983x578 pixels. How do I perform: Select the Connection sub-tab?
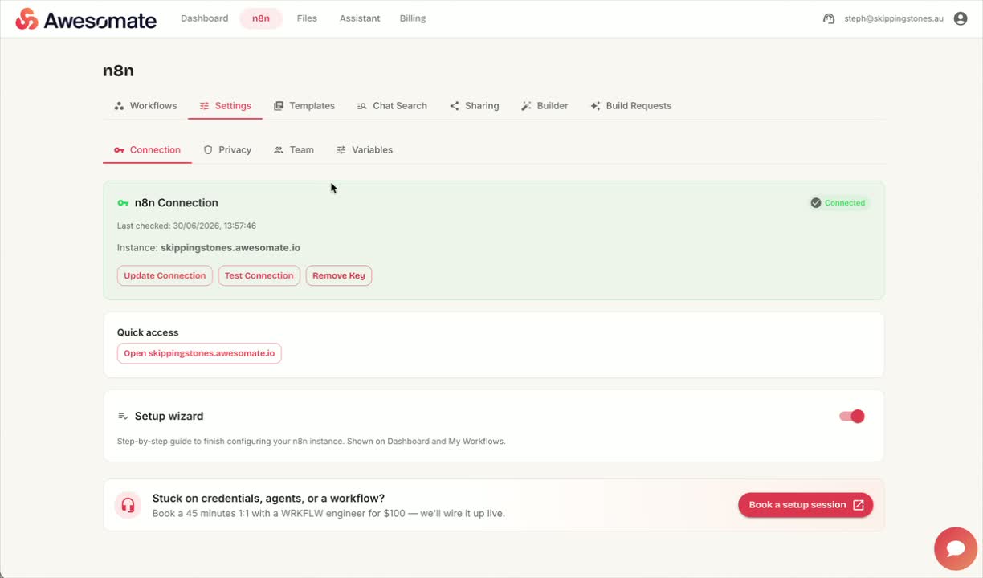click(147, 150)
